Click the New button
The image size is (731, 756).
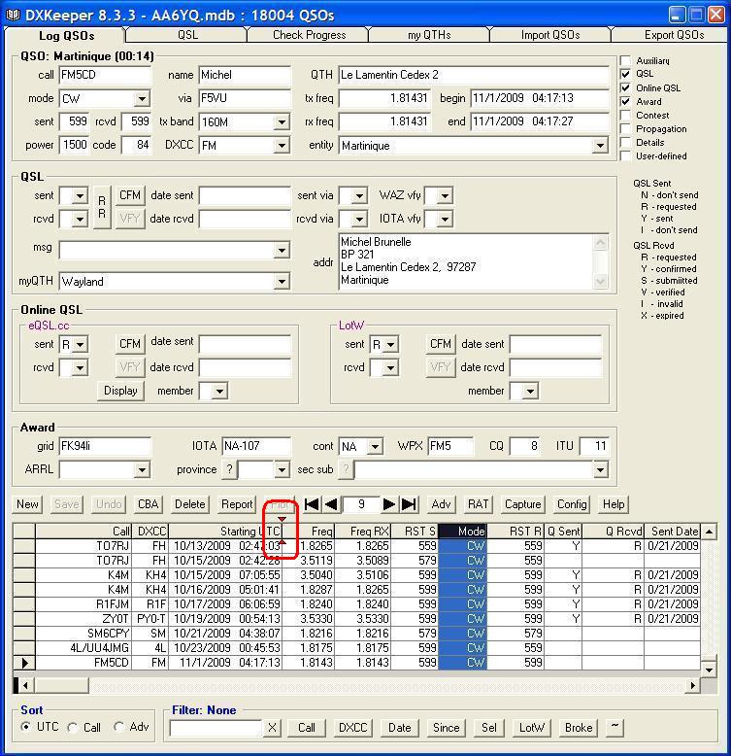(x=27, y=504)
